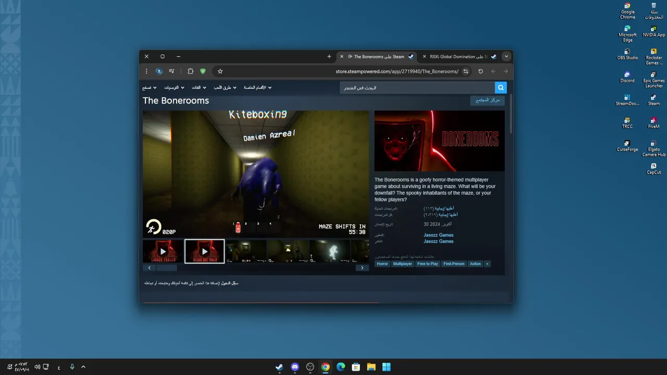Open File Explorer from the taskbar

point(371,367)
